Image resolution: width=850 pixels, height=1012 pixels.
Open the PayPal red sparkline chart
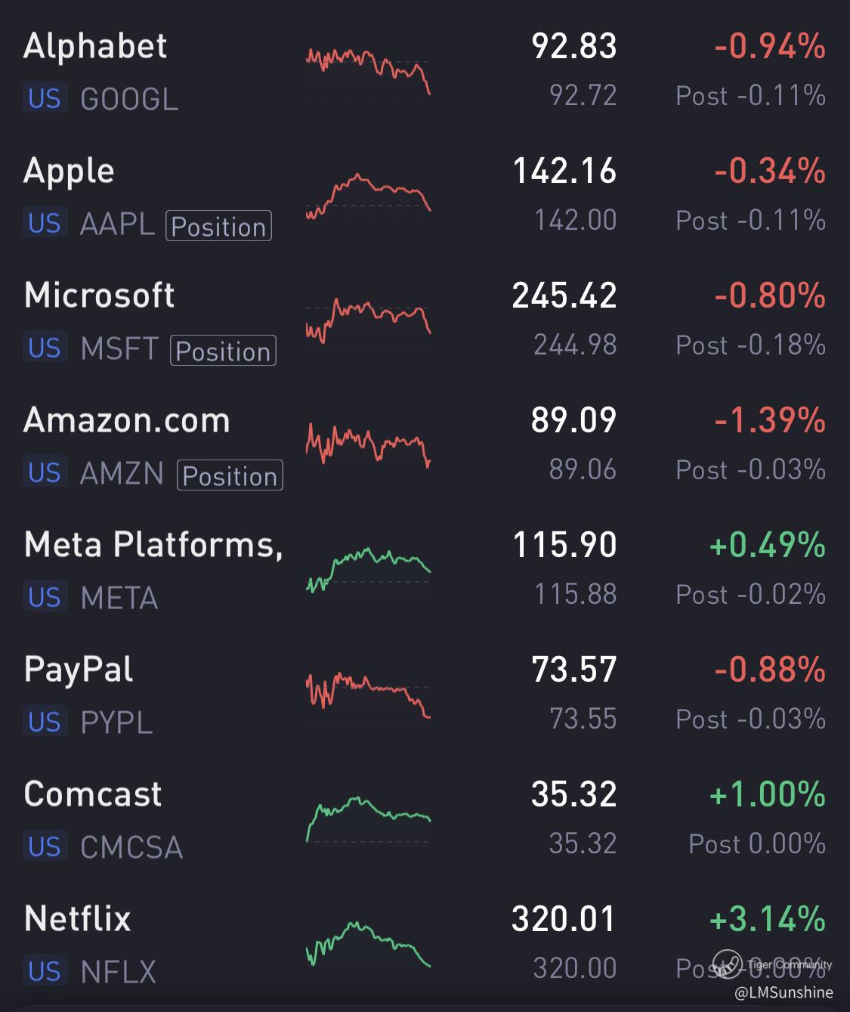coord(368,695)
